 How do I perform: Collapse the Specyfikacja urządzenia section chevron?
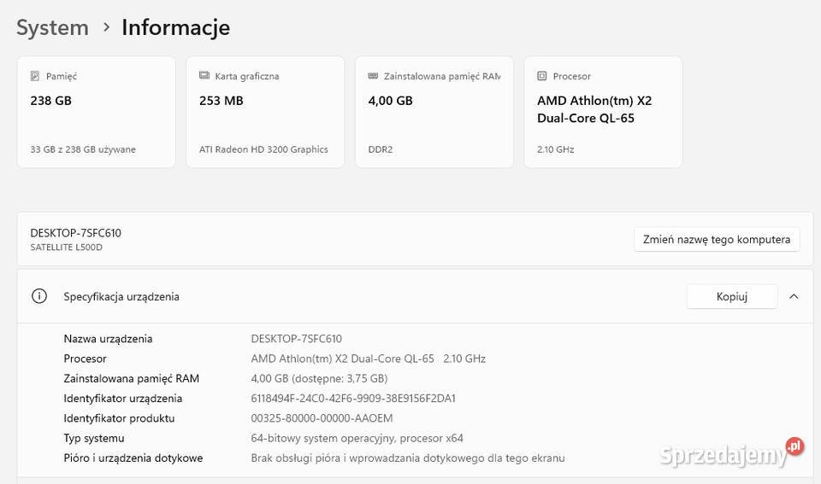[x=794, y=296]
